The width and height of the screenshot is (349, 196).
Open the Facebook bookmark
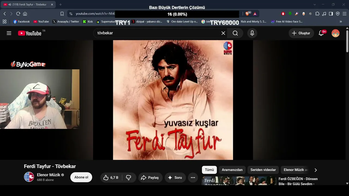pos(22,22)
